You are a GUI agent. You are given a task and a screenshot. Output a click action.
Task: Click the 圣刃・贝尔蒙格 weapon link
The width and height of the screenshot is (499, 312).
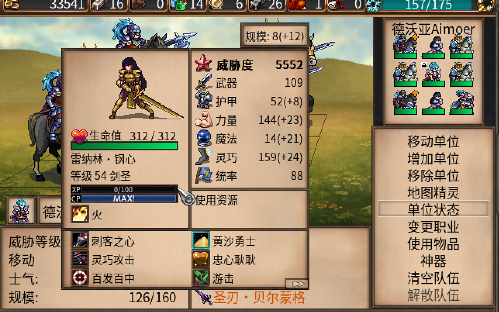[259, 297]
